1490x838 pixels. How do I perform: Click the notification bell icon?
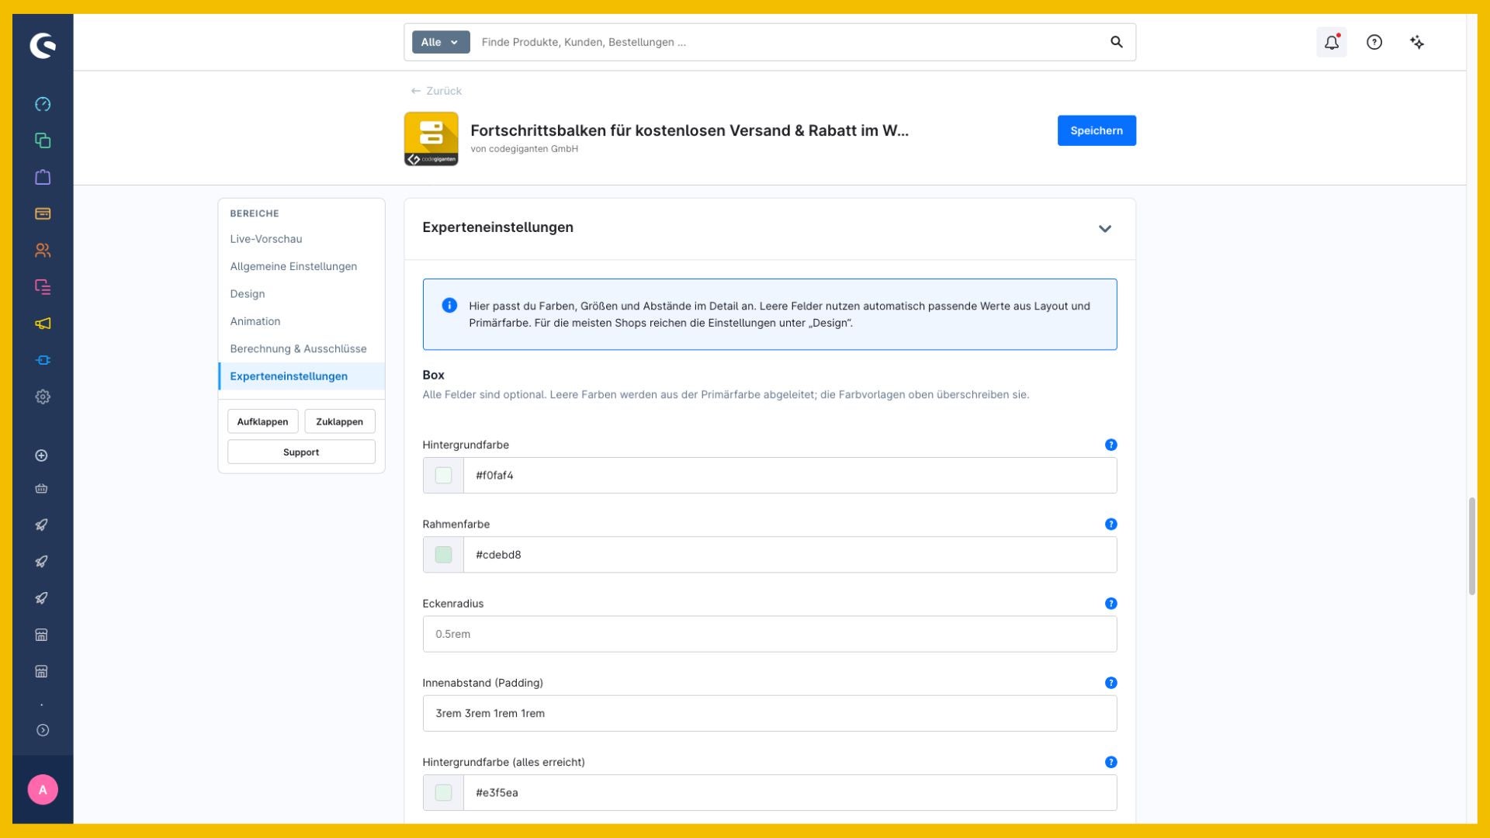[x=1332, y=42]
